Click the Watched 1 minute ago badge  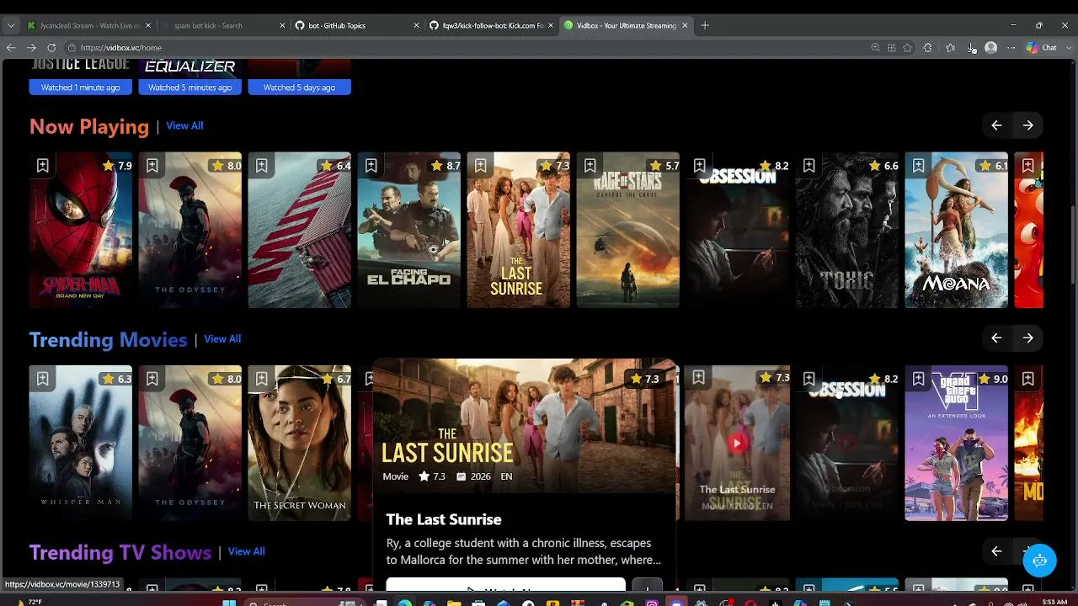tap(81, 88)
